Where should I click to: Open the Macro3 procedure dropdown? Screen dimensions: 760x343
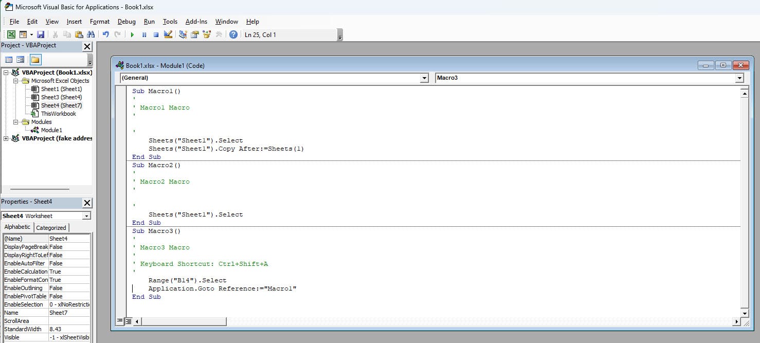[739, 78]
